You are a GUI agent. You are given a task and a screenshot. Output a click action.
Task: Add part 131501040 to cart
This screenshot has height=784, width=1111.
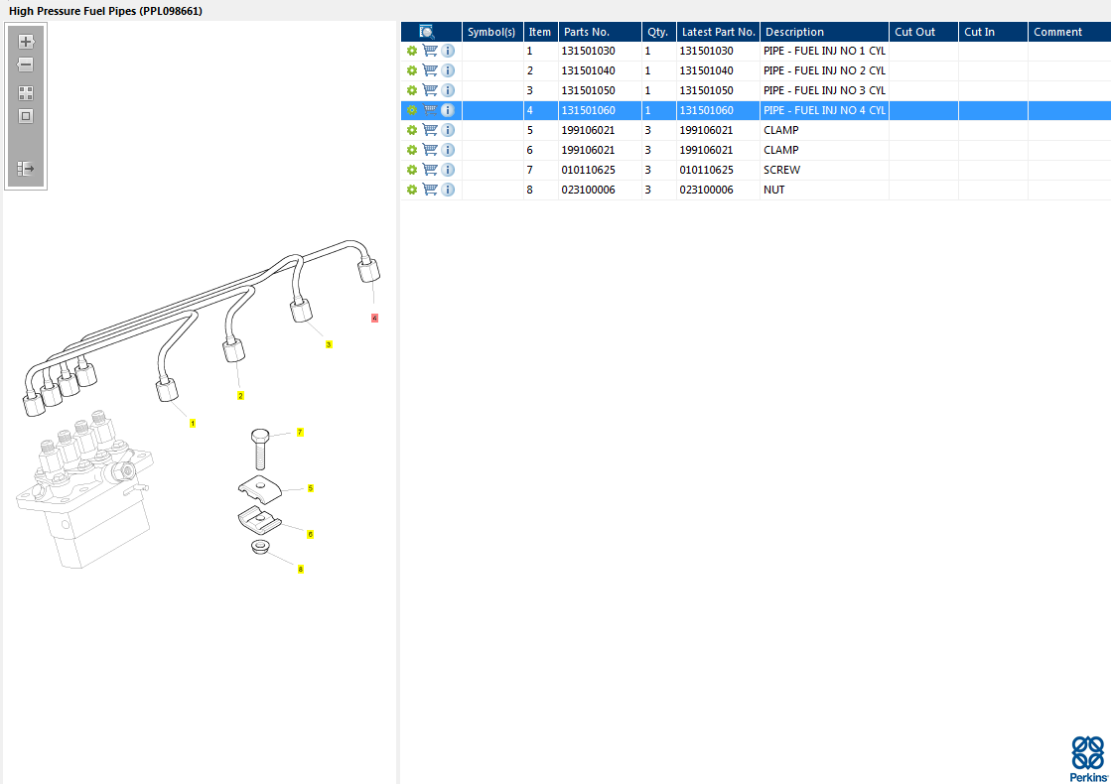click(429, 70)
